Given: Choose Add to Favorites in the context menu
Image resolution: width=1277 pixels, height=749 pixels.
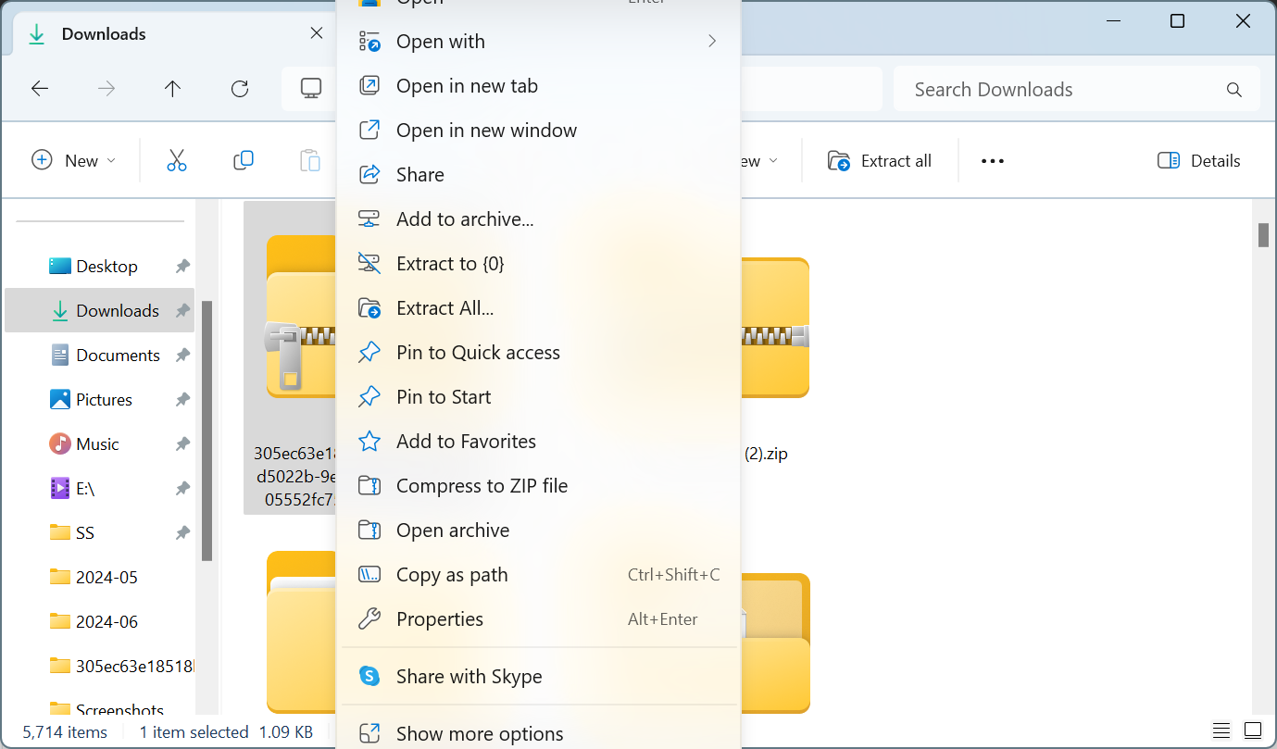Looking at the screenshot, I should [x=465, y=441].
